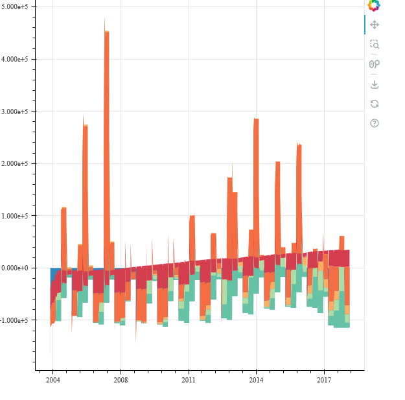Select the 1.000e+5 y-axis label
This screenshot has height=400, width=405.
tap(14, 216)
